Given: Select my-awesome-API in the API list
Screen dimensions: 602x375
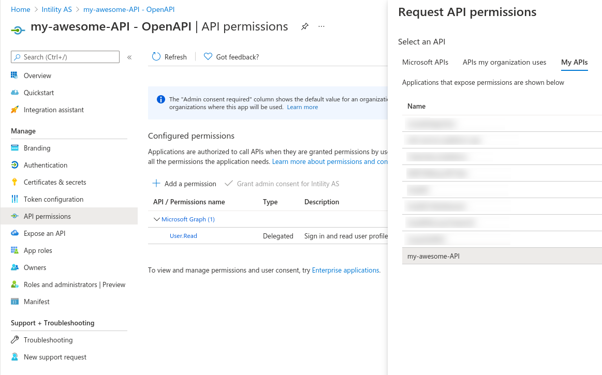Looking at the screenshot, I should 502,256.
